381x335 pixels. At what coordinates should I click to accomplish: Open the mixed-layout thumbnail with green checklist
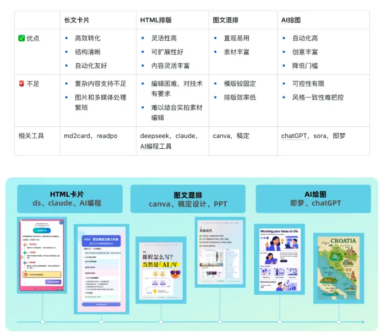point(220,252)
